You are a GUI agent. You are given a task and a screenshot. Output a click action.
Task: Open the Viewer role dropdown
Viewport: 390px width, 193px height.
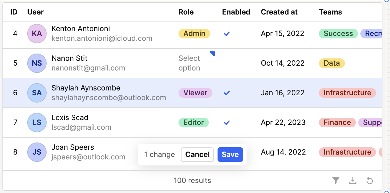[x=195, y=93]
